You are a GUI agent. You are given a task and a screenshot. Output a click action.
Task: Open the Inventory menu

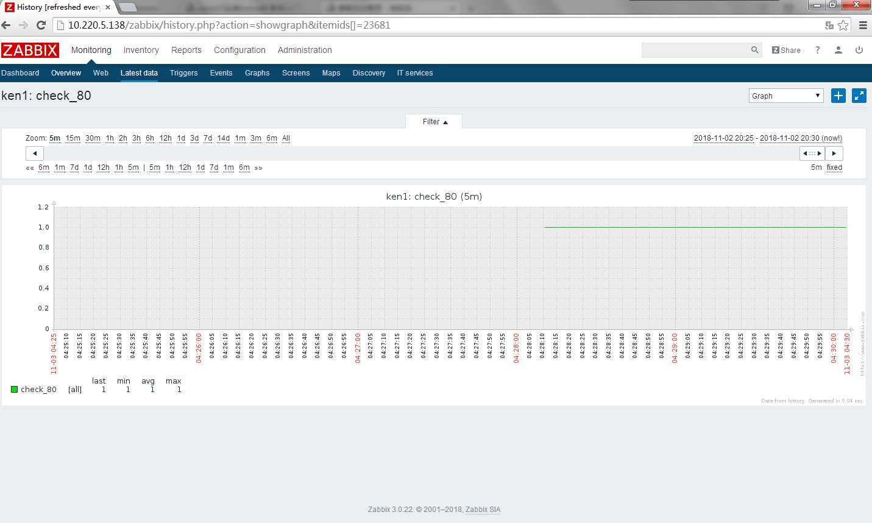pyautogui.click(x=141, y=50)
